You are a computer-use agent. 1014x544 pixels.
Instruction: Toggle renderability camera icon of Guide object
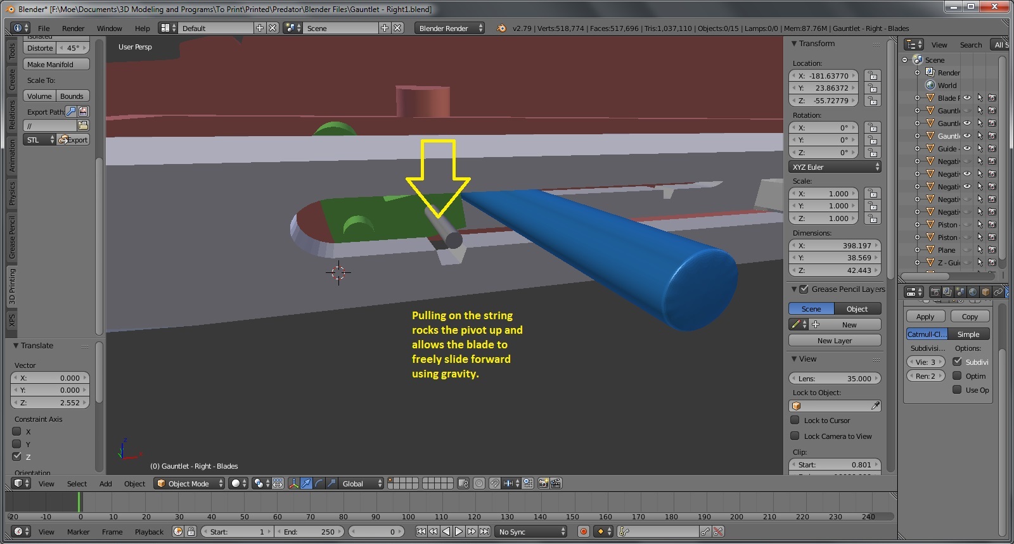(992, 149)
